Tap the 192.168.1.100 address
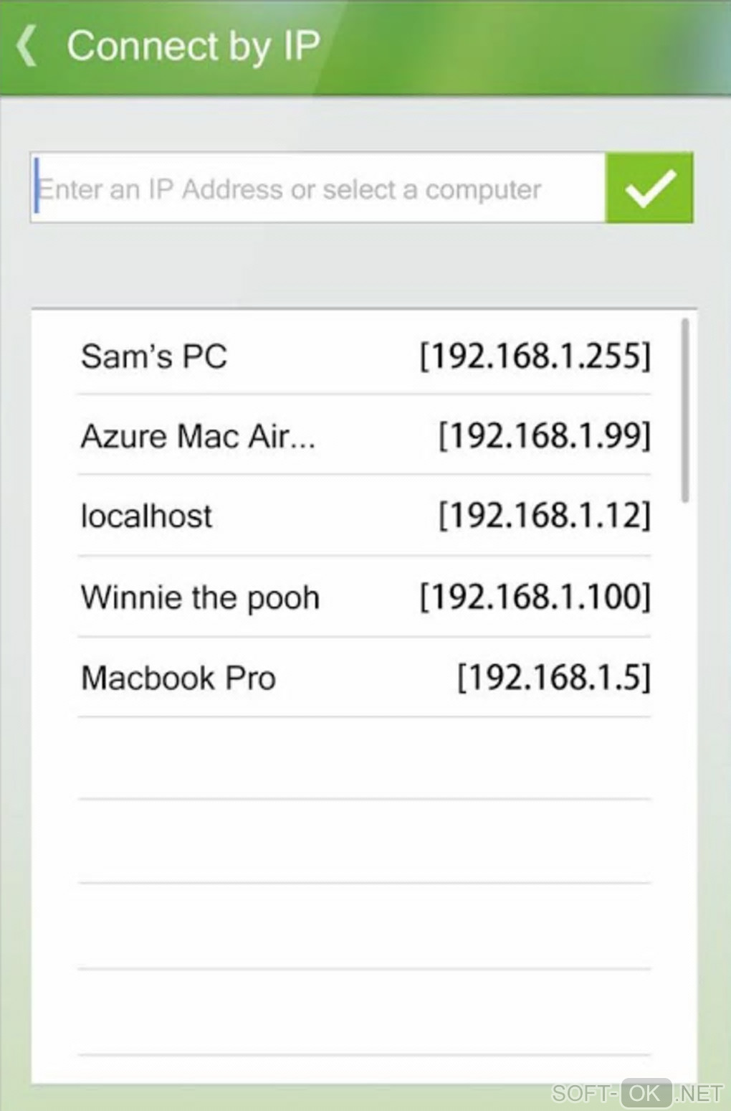Screen dimensions: 731x1111 [535, 597]
